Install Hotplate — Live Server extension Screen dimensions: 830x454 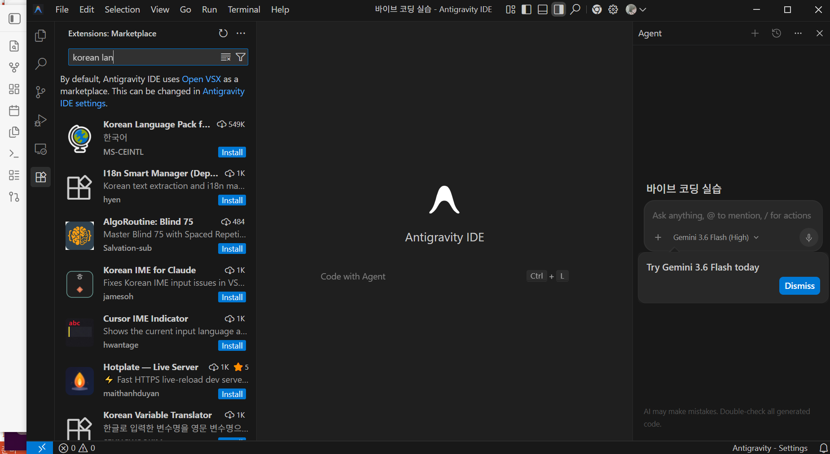[232, 394]
